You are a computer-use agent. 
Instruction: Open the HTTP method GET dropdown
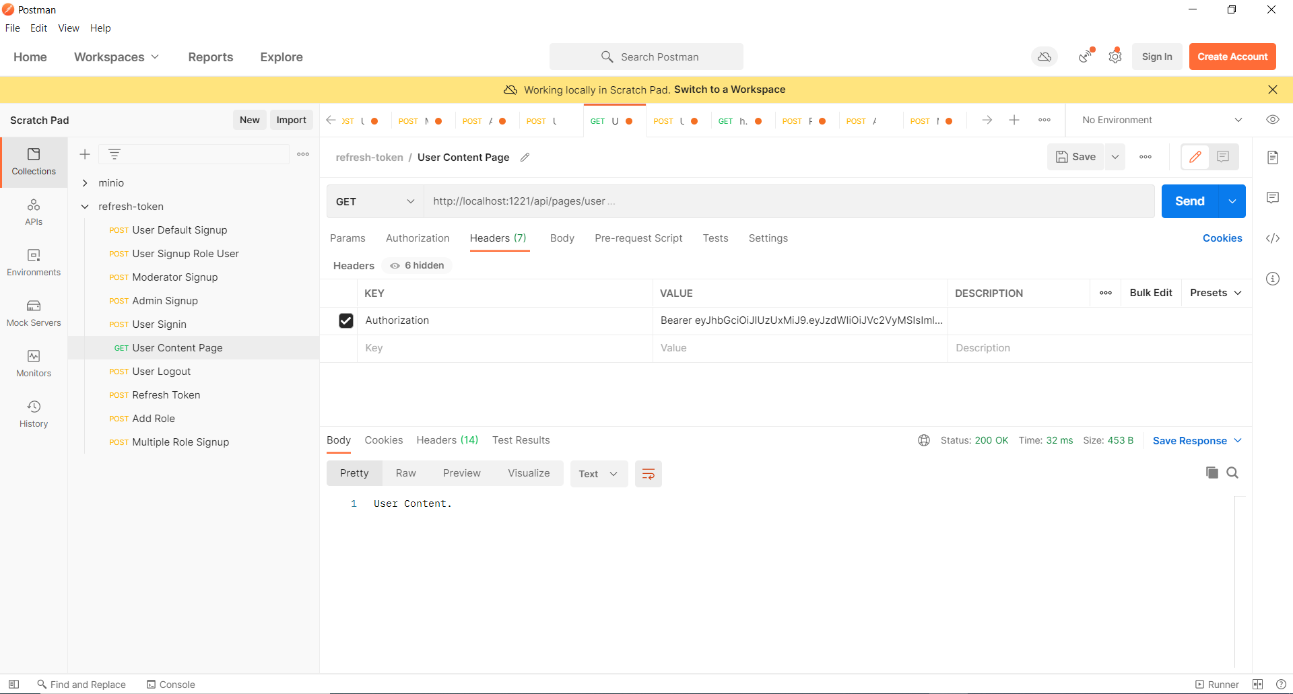pos(375,201)
